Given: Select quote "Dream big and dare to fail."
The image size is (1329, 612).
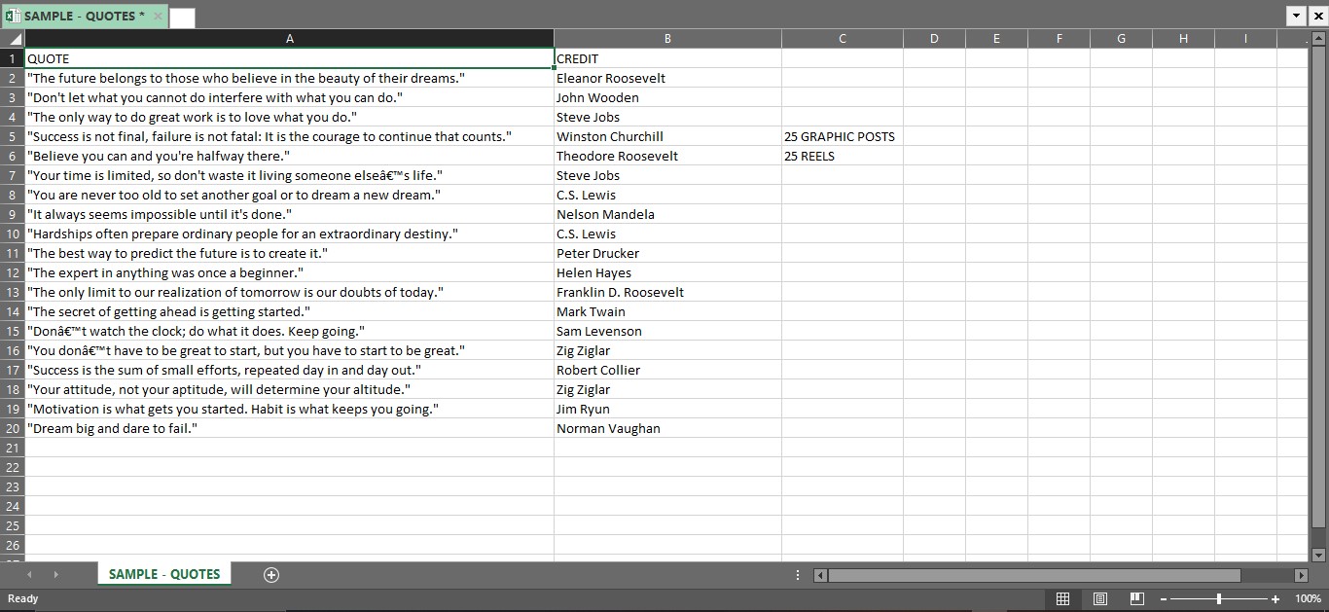Looking at the screenshot, I should tap(289, 428).
